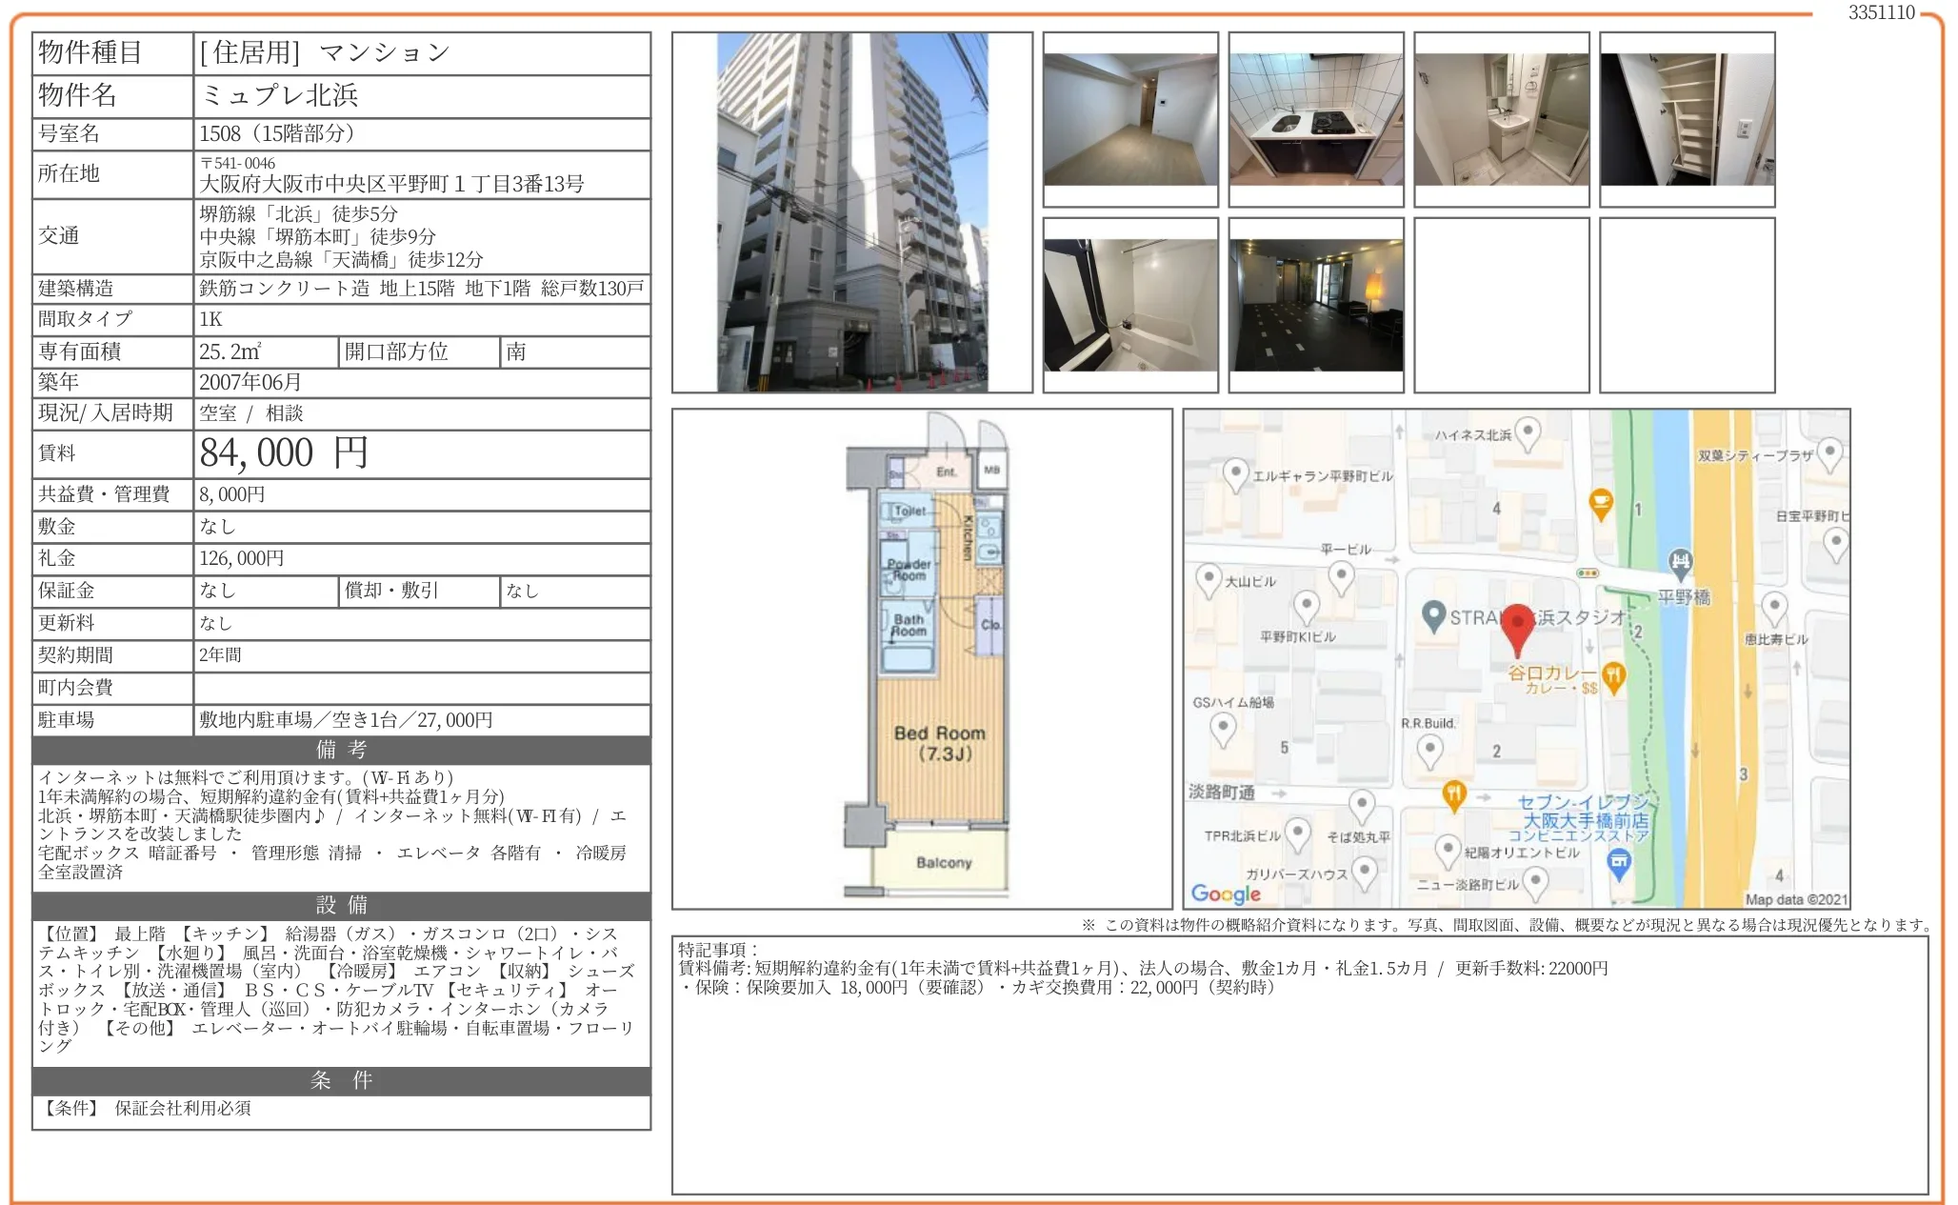The width and height of the screenshot is (1958, 1205).
Task: Click the セブン-イレブン blue shop marker
Action: point(1618,863)
